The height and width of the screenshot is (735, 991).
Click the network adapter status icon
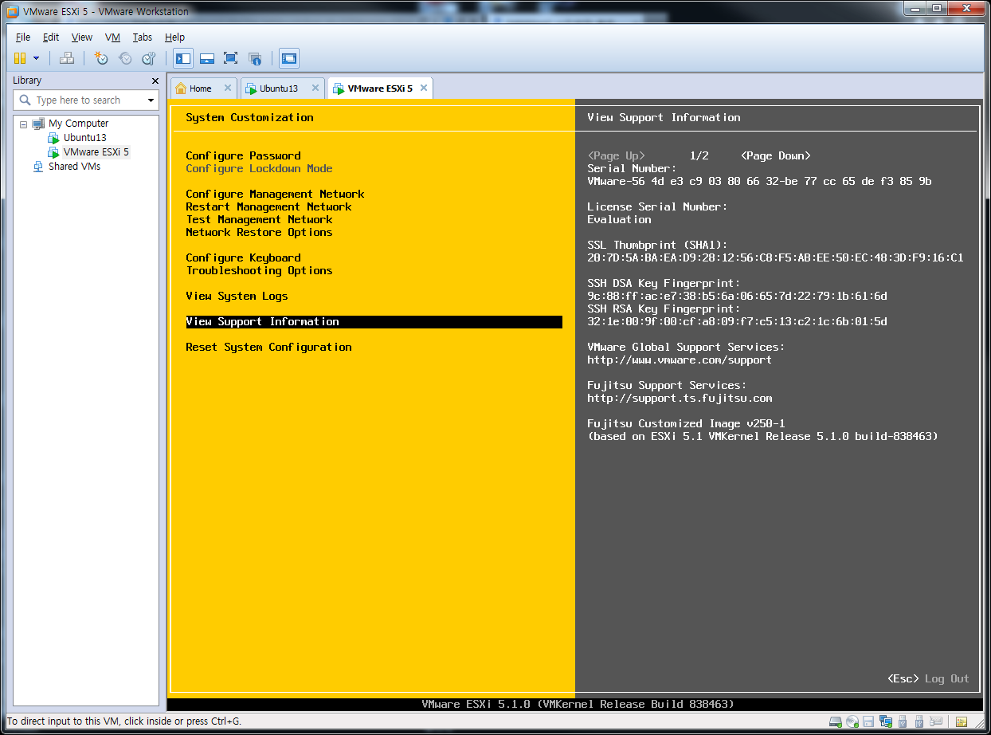click(x=886, y=722)
